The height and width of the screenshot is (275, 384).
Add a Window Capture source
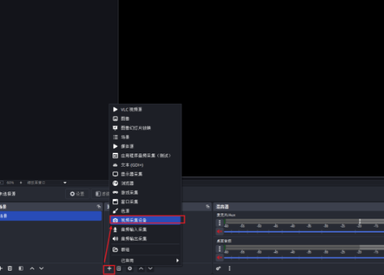tap(146, 202)
